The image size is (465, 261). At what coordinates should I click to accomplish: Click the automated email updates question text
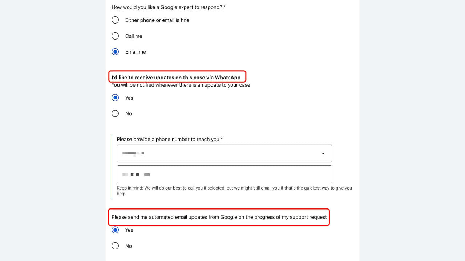pos(219,217)
